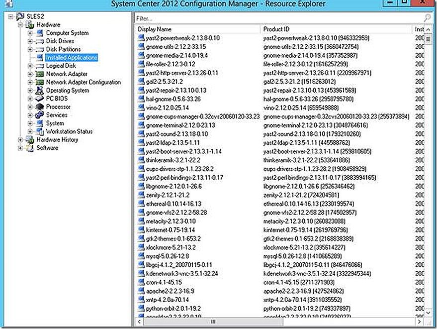Click into the Filter search field
This screenshot has width=437, height=329.
coord(279,19)
